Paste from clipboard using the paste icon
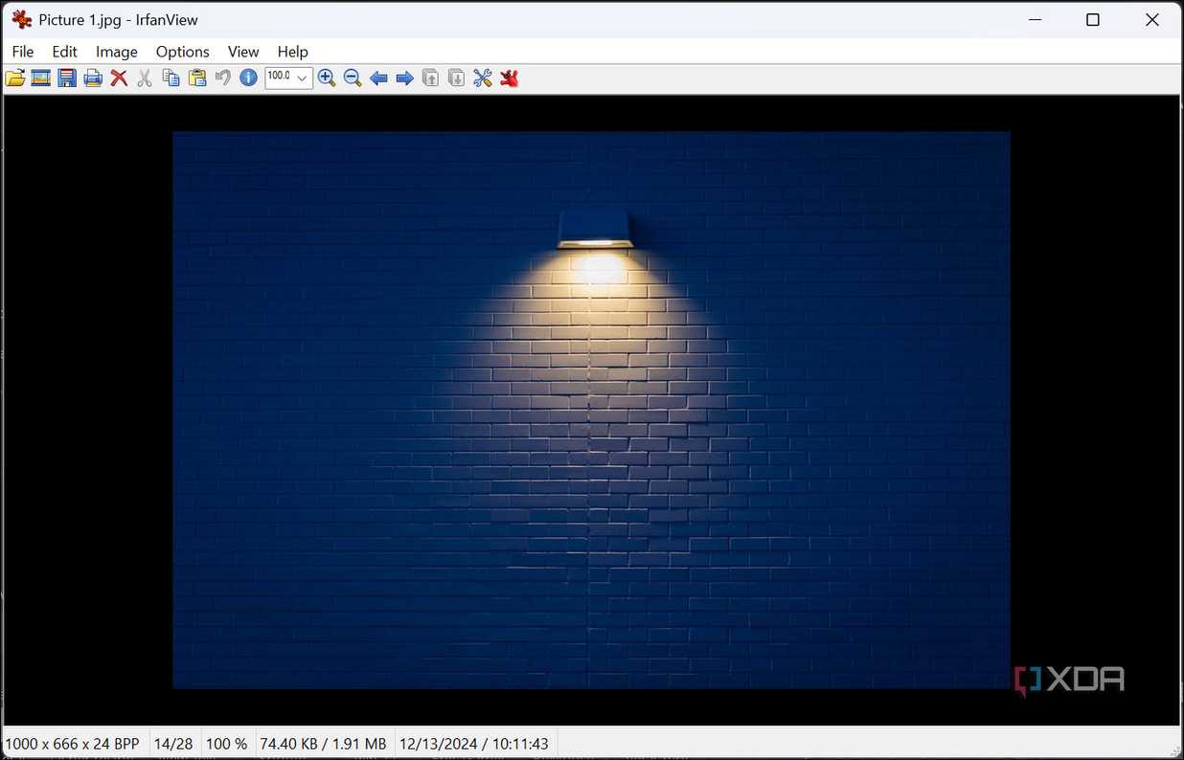 pyautogui.click(x=197, y=78)
